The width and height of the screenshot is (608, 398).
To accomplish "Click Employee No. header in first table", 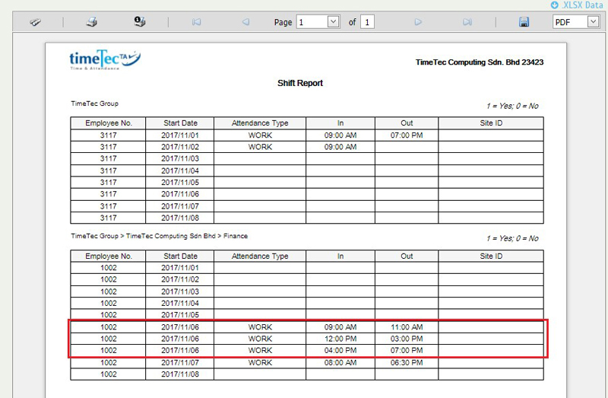I will pos(108,123).
